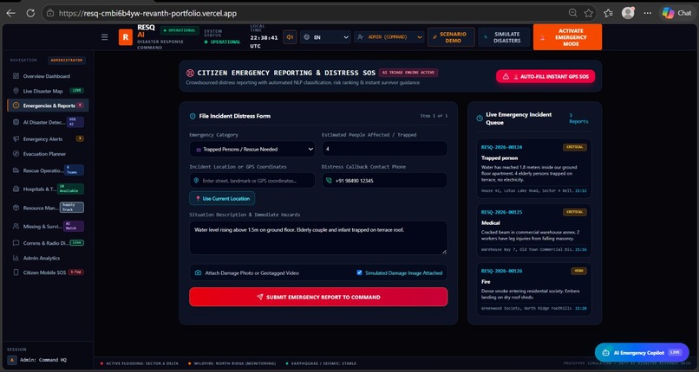This screenshot has height=372, width=699.
Task: Activate Emergency Mode
Action: tap(567, 37)
